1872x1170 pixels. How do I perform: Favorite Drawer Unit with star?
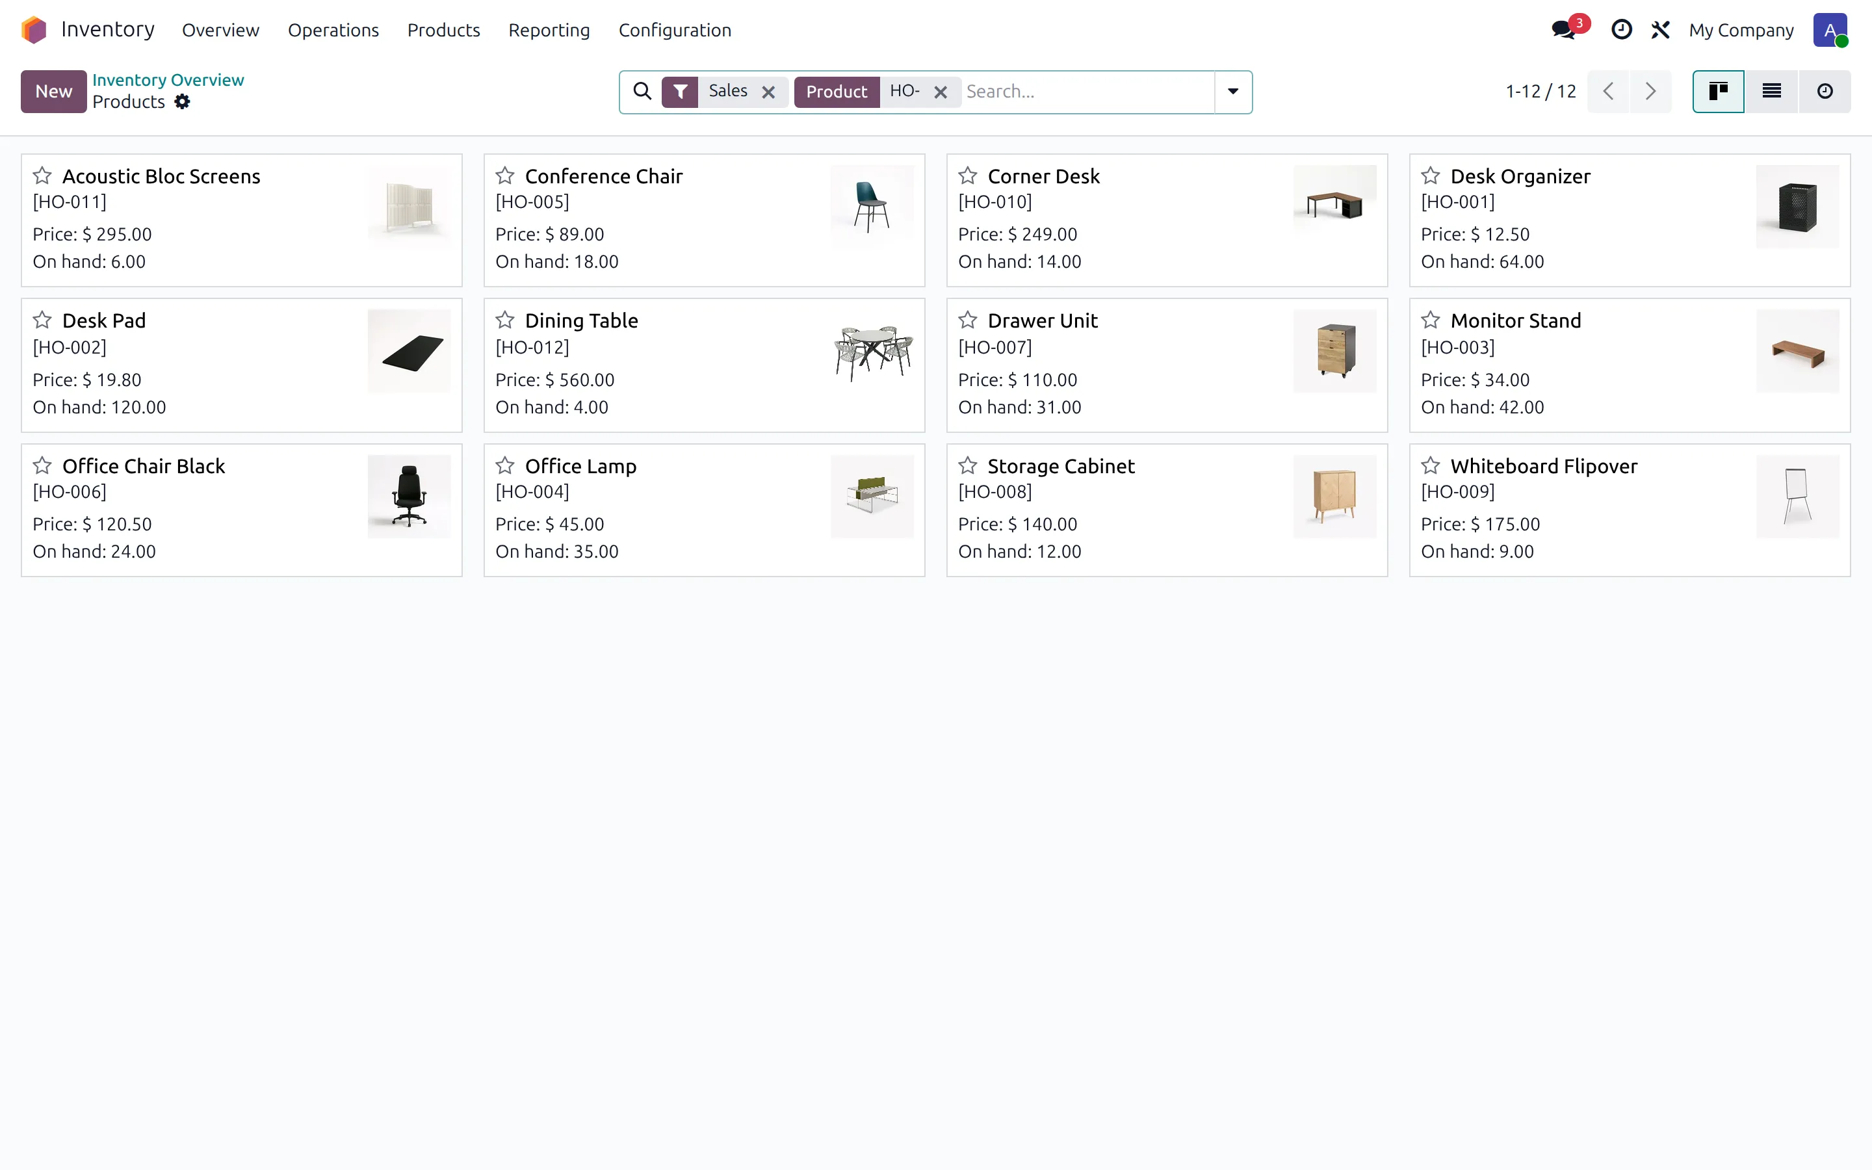[968, 320]
